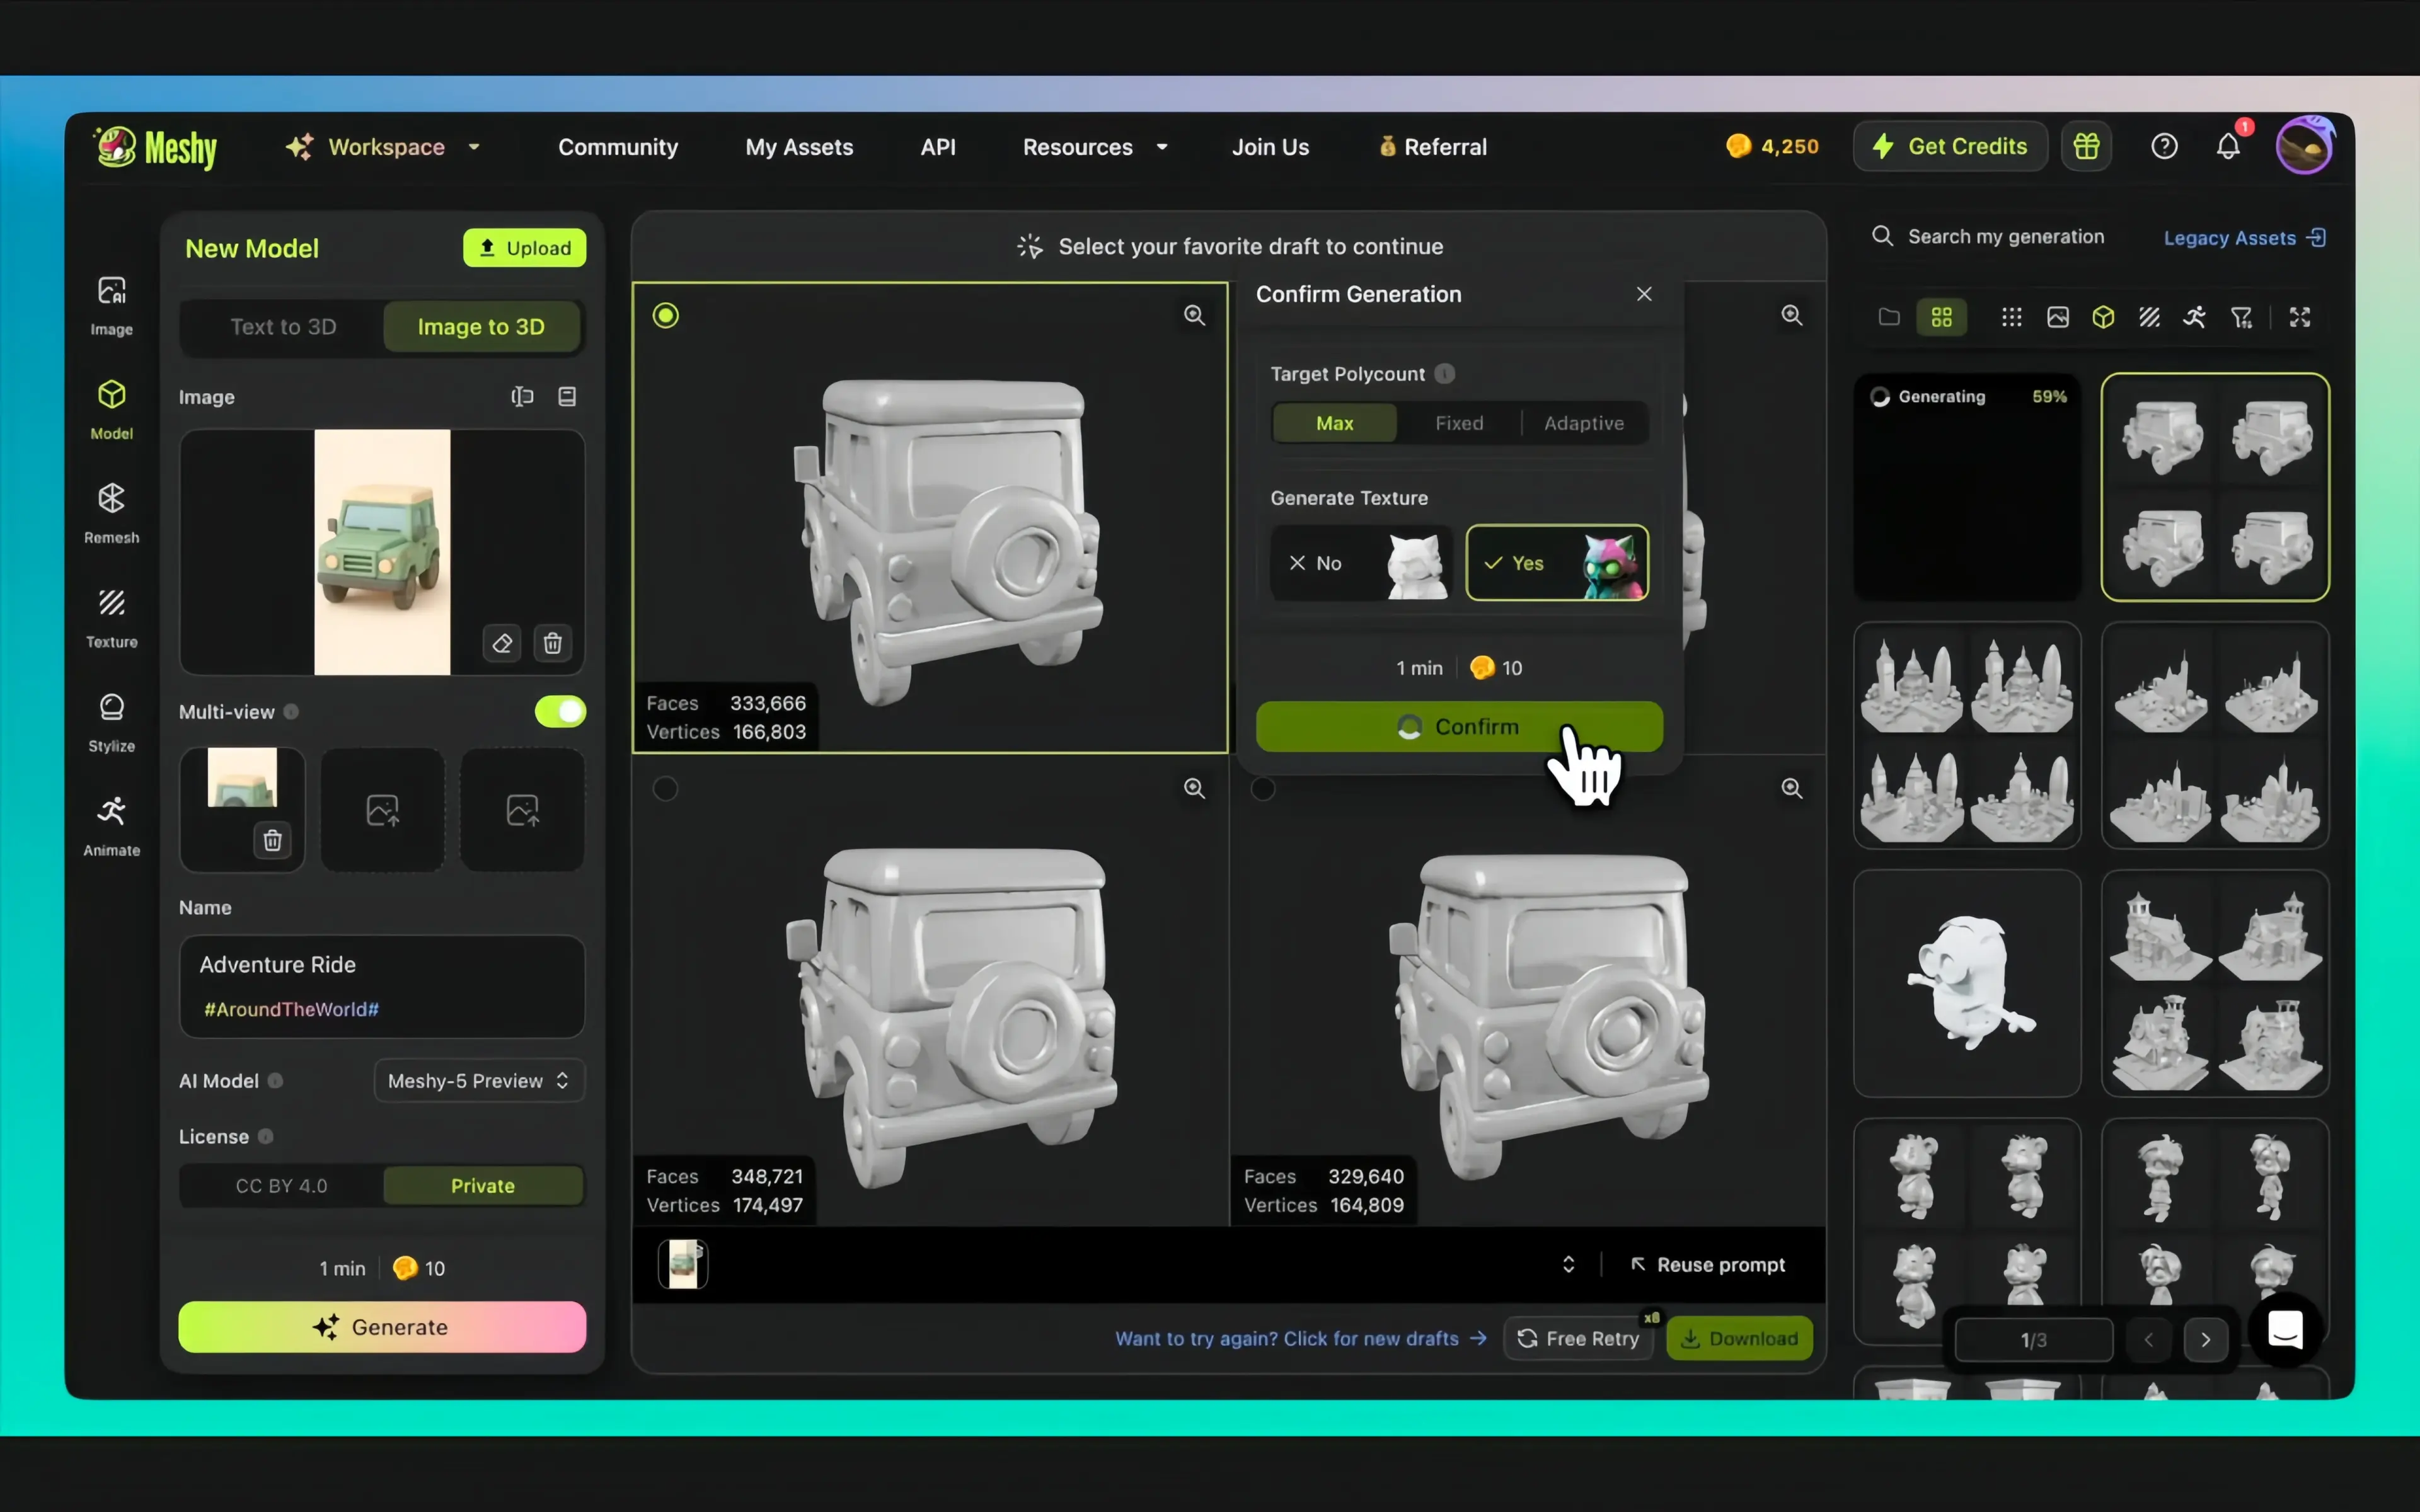Screen dimensions: 2420x1512
Task: Disable the Multi-view option
Action: [560, 712]
